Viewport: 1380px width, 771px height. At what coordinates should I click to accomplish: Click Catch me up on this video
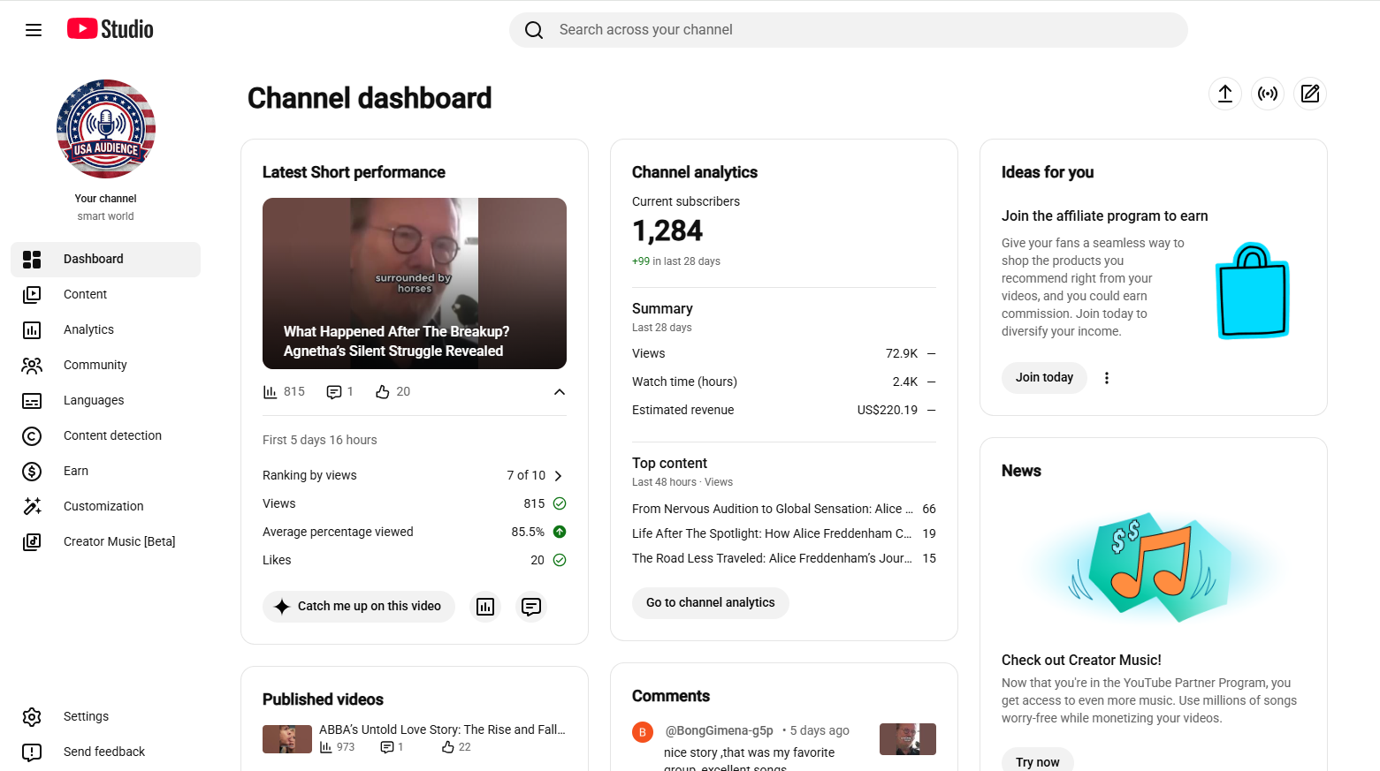click(359, 607)
